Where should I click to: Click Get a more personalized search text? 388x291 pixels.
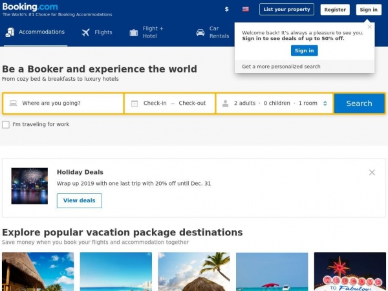pos(281,67)
